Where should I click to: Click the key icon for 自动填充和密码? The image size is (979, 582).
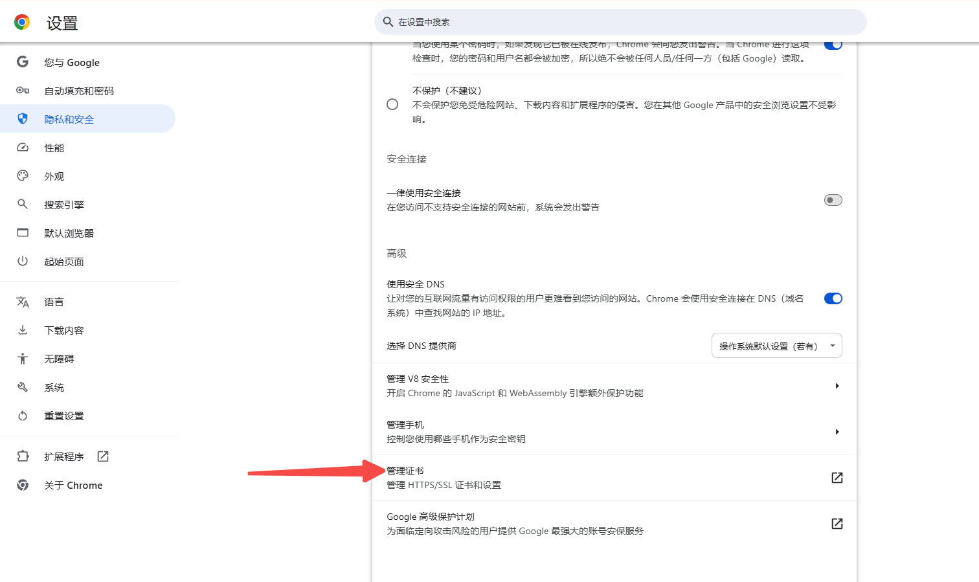point(23,91)
